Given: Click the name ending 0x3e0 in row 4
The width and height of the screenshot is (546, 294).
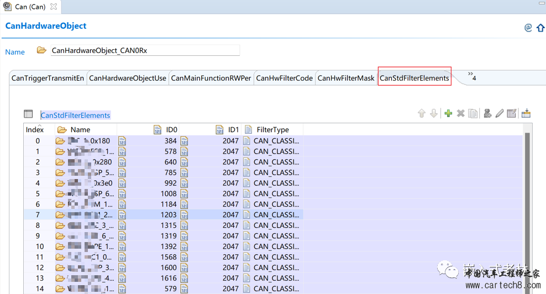Looking at the screenshot, I should tap(90, 183).
